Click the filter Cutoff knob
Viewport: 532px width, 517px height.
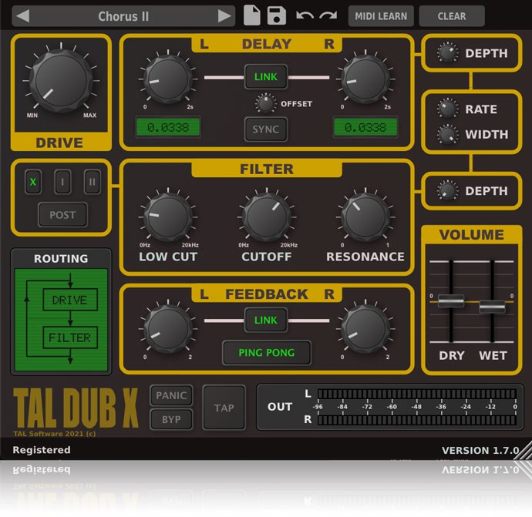point(266,217)
